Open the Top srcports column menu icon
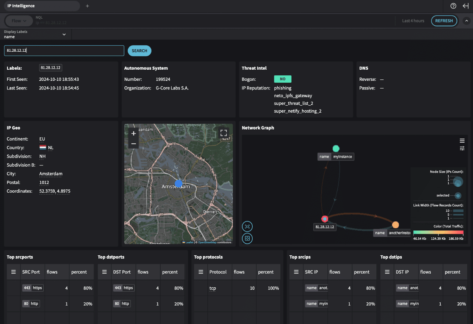473x324 pixels. pyautogui.click(x=13, y=272)
